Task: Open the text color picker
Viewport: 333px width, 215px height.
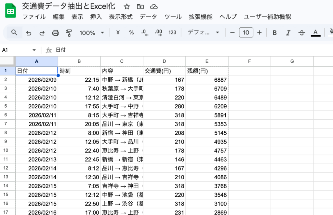Action: pos(315,33)
